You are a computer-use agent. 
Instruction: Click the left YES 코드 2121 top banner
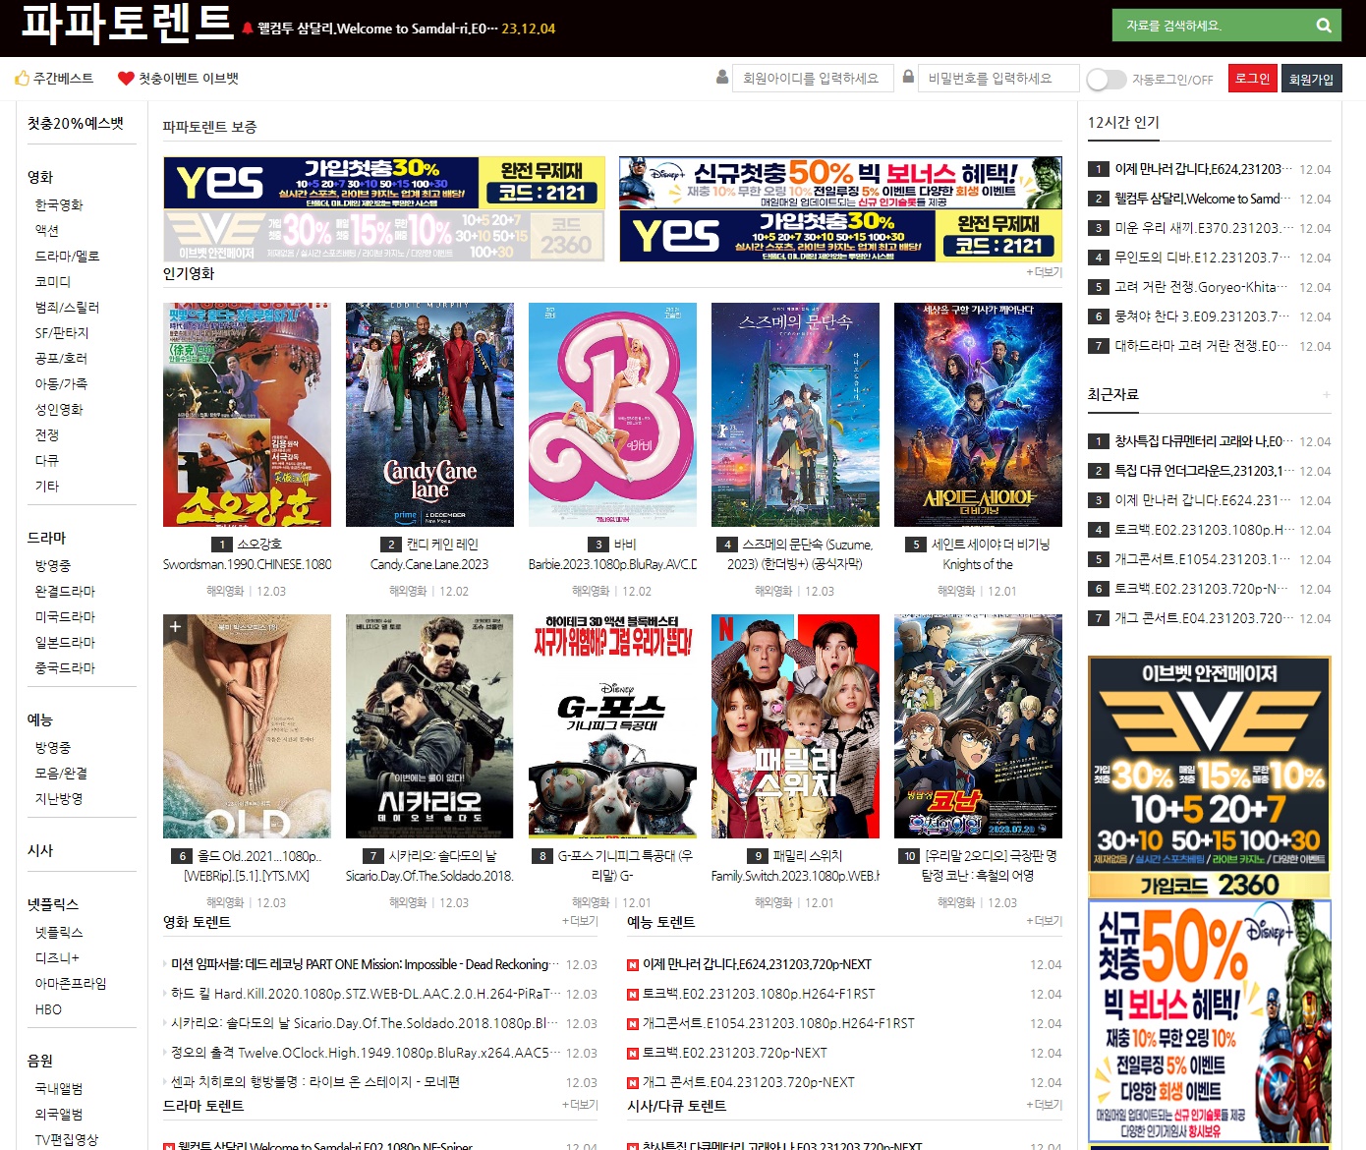pos(383,182)
